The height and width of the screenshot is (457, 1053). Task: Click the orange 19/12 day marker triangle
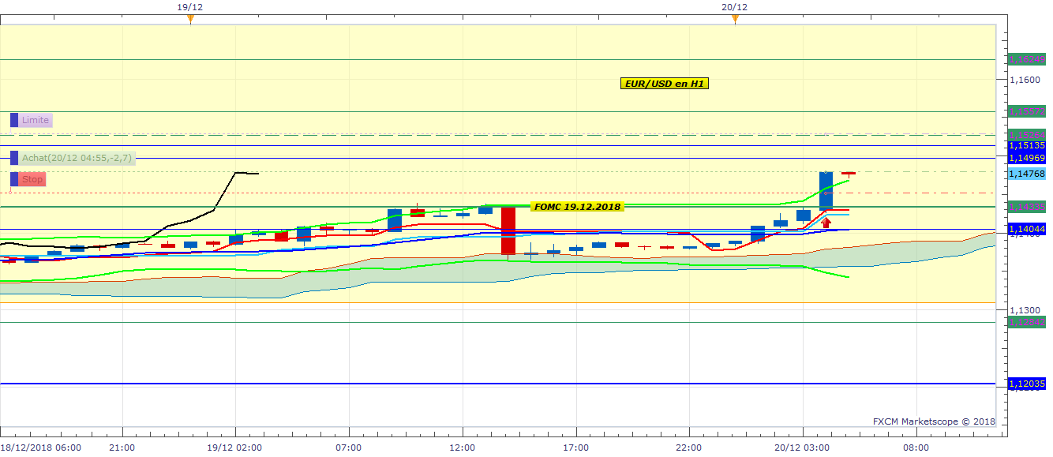tap(190, 18)
